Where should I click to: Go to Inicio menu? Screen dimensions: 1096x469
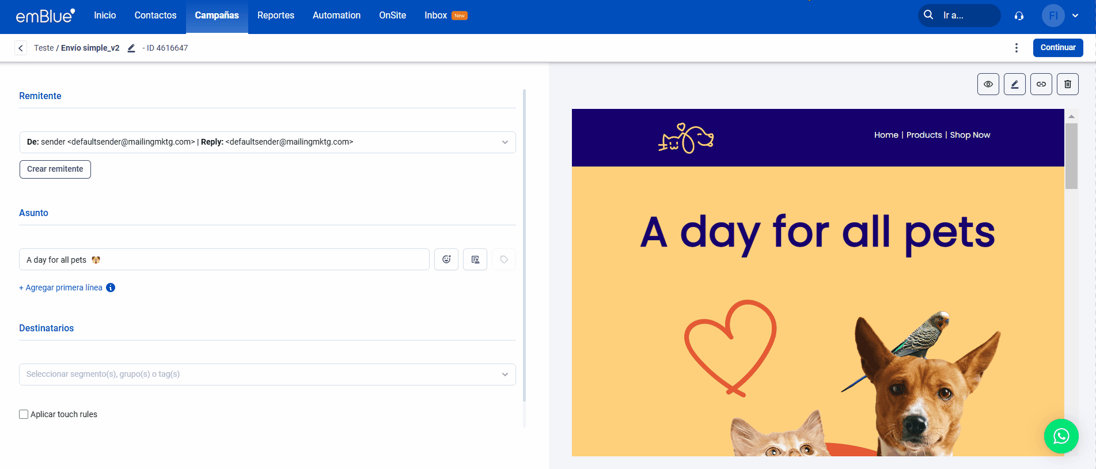tap(105, 16)
